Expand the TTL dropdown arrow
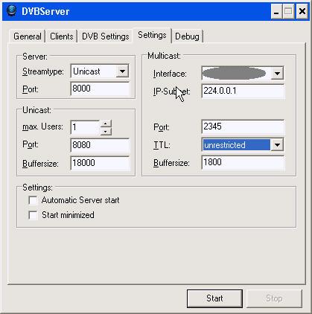This screenshot has height=314, width=312. pyautogui.click(x=277, y=144)
